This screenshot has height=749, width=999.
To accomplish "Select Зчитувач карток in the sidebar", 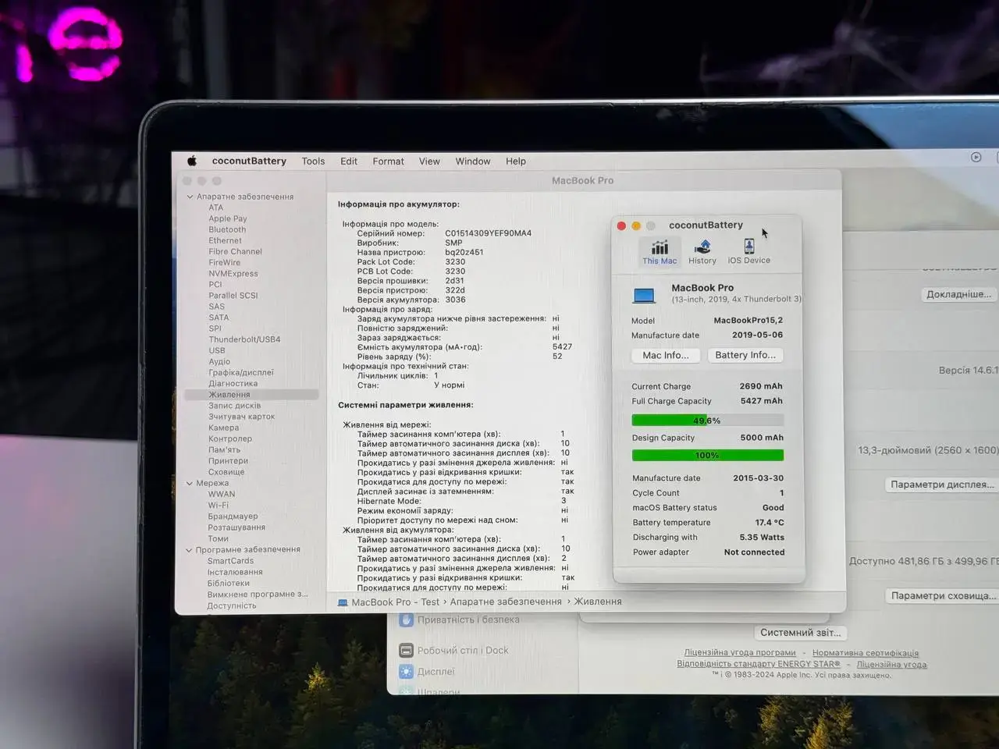I will coord(241,417).
